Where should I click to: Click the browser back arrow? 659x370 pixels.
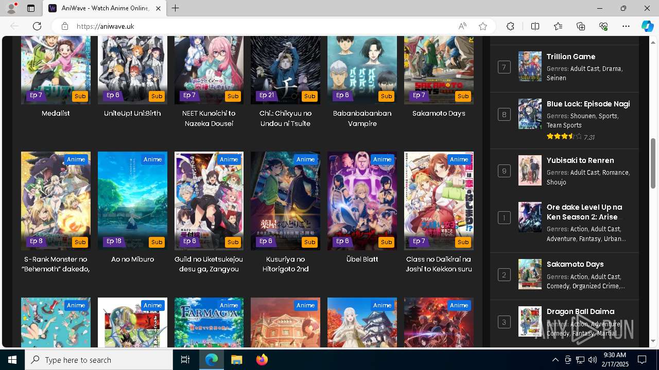click(x=14, y=26)
